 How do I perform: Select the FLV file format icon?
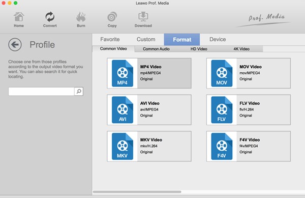(222, 110)
